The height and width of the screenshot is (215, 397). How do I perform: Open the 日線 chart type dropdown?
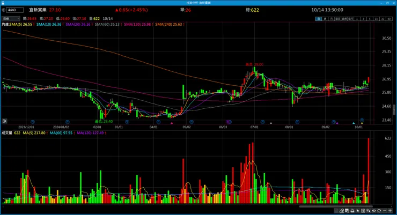[x=11, y=19]
